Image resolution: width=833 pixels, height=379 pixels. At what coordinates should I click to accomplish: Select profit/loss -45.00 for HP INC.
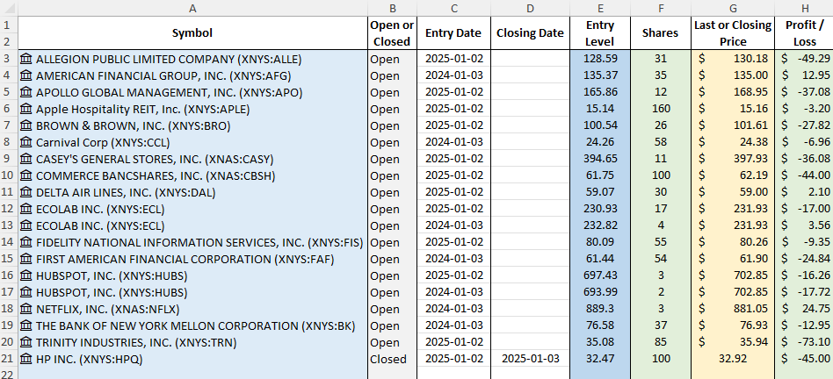(804, 359)
